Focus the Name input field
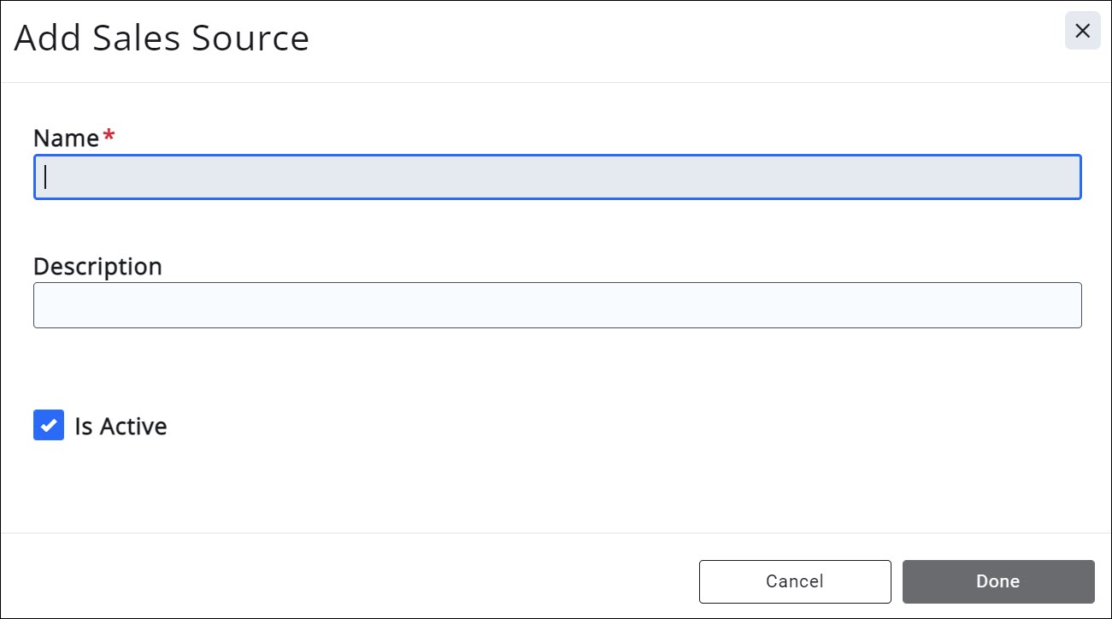The width and height of the screenshot is (1112, 619). (557, 177)
